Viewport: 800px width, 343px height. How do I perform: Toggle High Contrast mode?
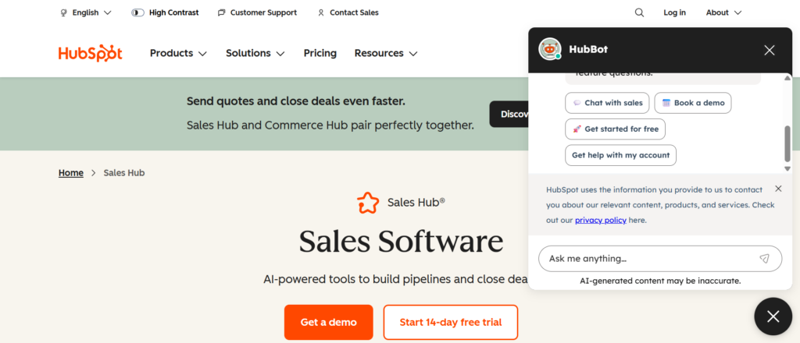165,12
